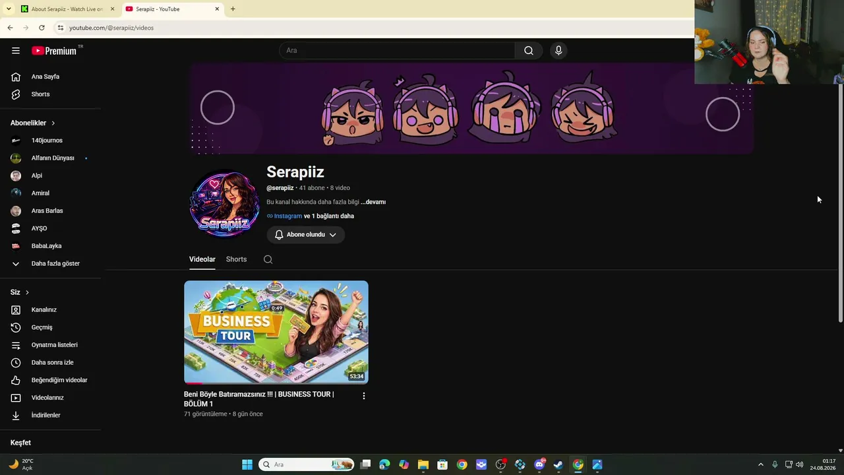The image size is (844, 475).
Task: Open 've 1 bağlantı daha' links
Action: click(x=329, y=216)
